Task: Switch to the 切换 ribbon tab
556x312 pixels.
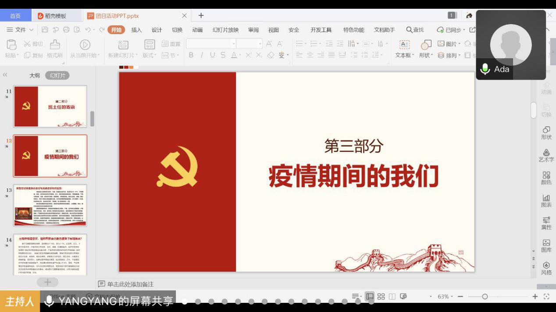Action: (177, 30)
